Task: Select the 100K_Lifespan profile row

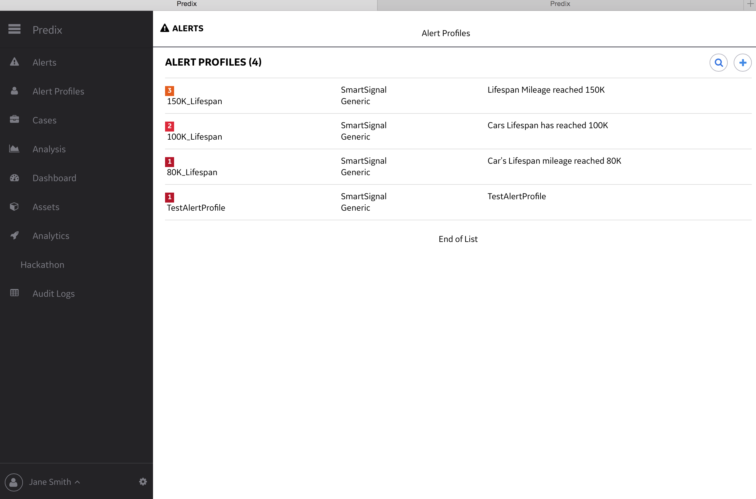Action: 195,137
